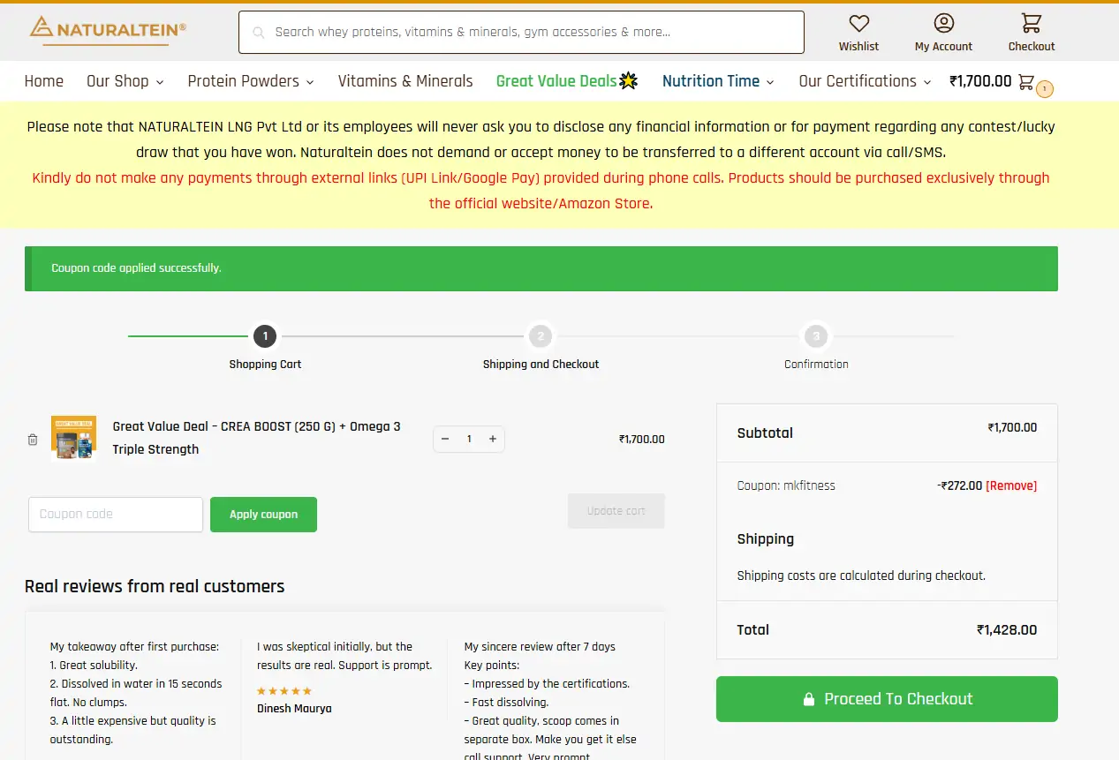
Task: Open the Vitamins & Minerals page
Action: click(x=405, y=80)
